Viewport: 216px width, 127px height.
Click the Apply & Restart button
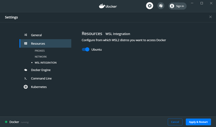198,122
